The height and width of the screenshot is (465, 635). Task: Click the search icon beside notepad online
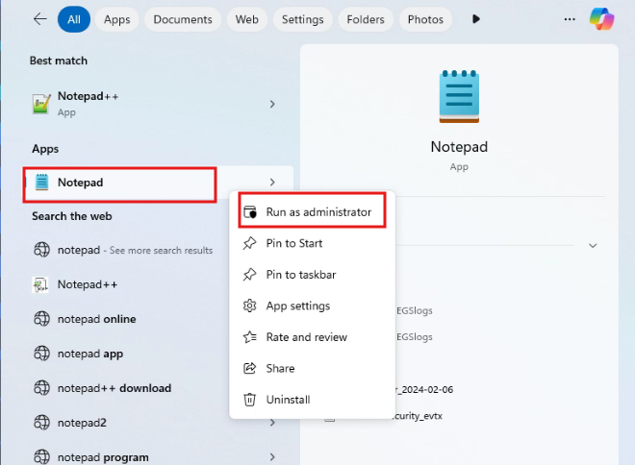(x=41, y=319)
